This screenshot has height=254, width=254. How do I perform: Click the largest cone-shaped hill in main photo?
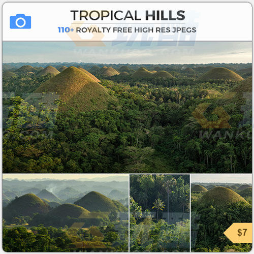75,88
